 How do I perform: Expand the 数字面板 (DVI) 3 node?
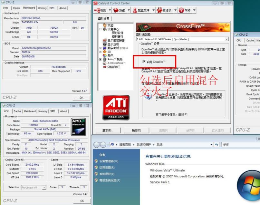coord(100,48)
